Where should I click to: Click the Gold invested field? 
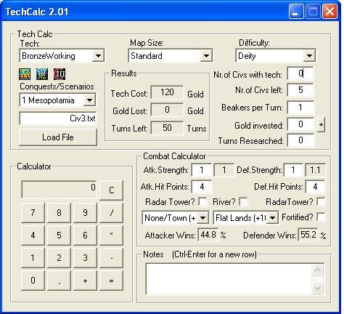300,124
